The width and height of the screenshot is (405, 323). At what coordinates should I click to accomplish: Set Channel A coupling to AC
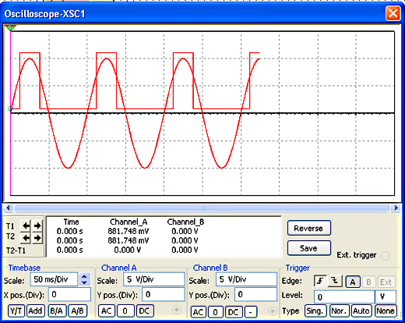107,311
